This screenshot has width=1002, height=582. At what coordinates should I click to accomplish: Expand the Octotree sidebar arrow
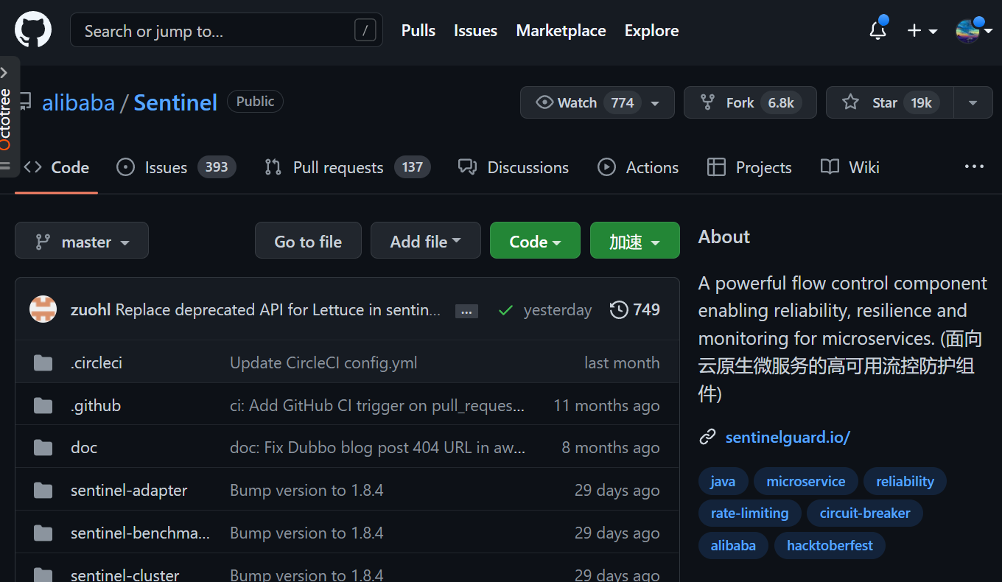pos(4,73)
